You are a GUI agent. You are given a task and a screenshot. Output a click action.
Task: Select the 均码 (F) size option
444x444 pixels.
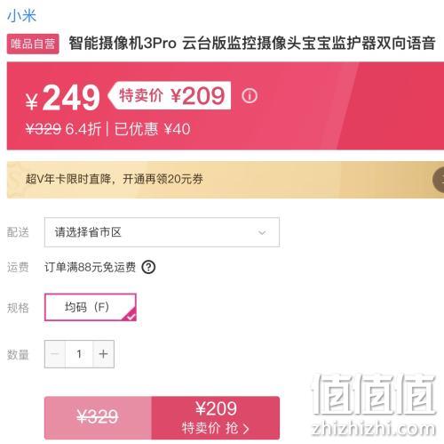(91, 307)
